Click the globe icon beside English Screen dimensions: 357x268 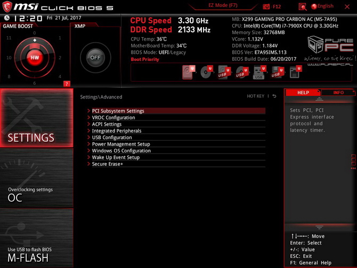point(314,6)
